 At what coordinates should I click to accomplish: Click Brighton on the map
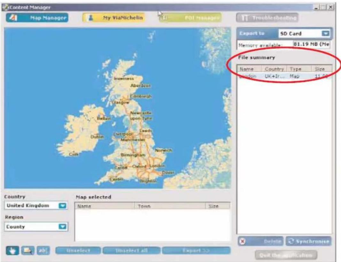148,181
